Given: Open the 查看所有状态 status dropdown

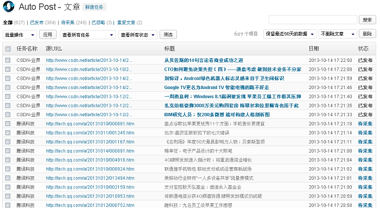Looking at the screenshot, I should [x=138, y=35].
